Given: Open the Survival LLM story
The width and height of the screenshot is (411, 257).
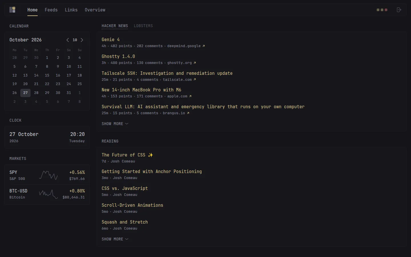Looking at the screenshot, I should pyautogui.click(x=203, y=107).
